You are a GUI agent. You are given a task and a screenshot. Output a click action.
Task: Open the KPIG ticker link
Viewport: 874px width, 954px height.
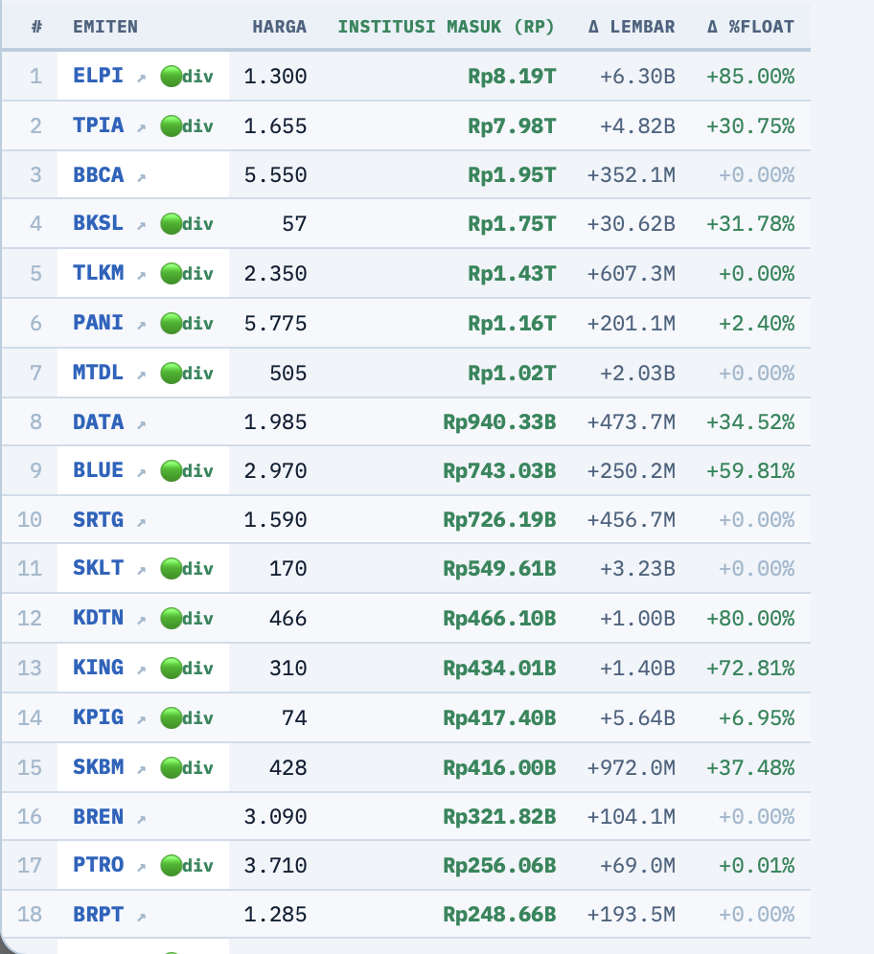click(98, 717)
